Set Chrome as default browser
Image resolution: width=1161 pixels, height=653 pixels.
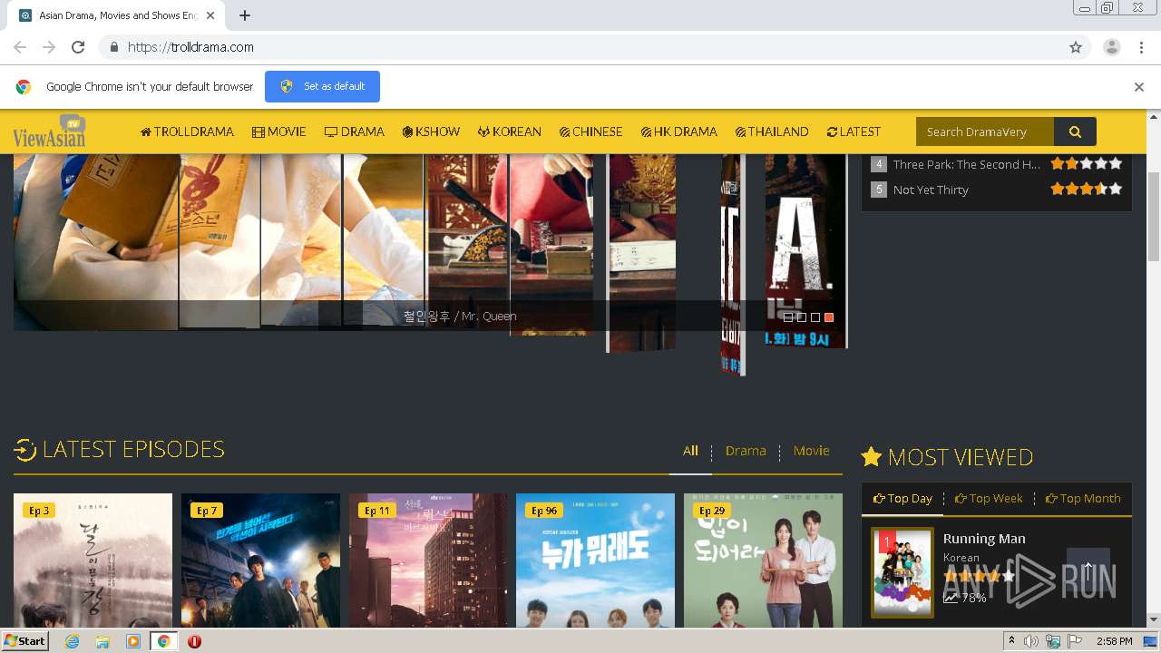tap(322, 87)
